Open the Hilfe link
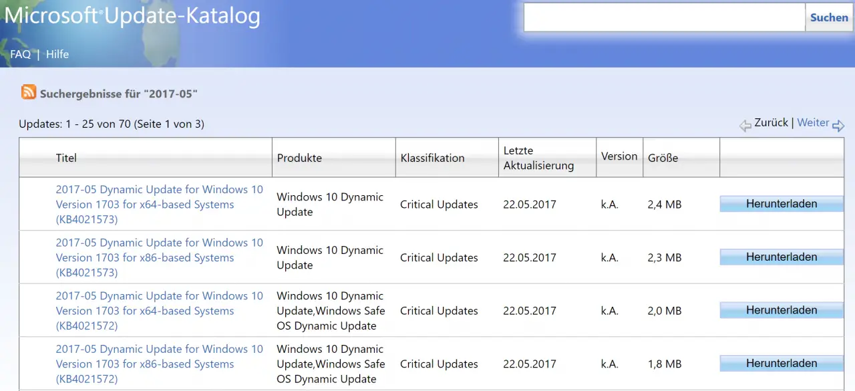Image resolution: width=855 pixels, height=391 pixels. coord(57,54)
